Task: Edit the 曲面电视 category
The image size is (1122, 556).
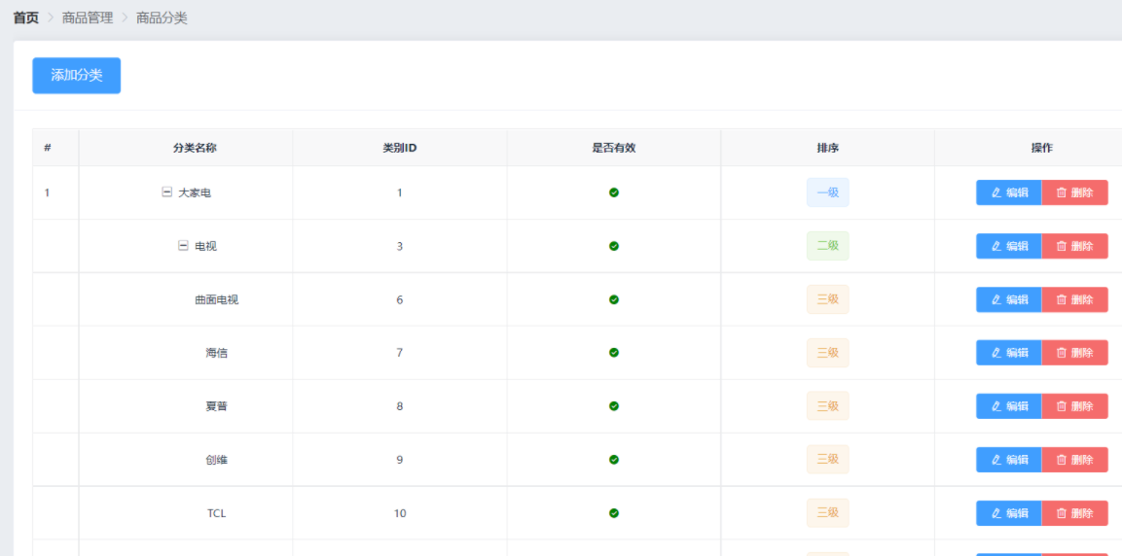Action: coord(1009,299)
